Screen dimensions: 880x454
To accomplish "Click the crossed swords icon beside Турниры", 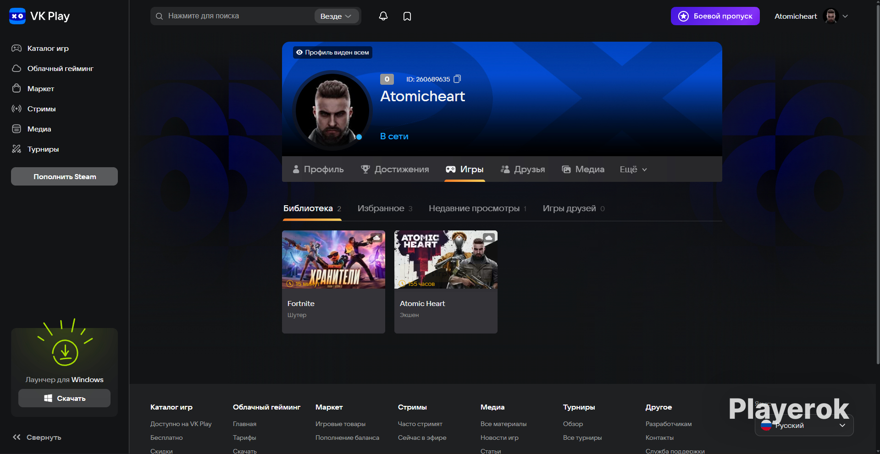I will tap(17, 149).
